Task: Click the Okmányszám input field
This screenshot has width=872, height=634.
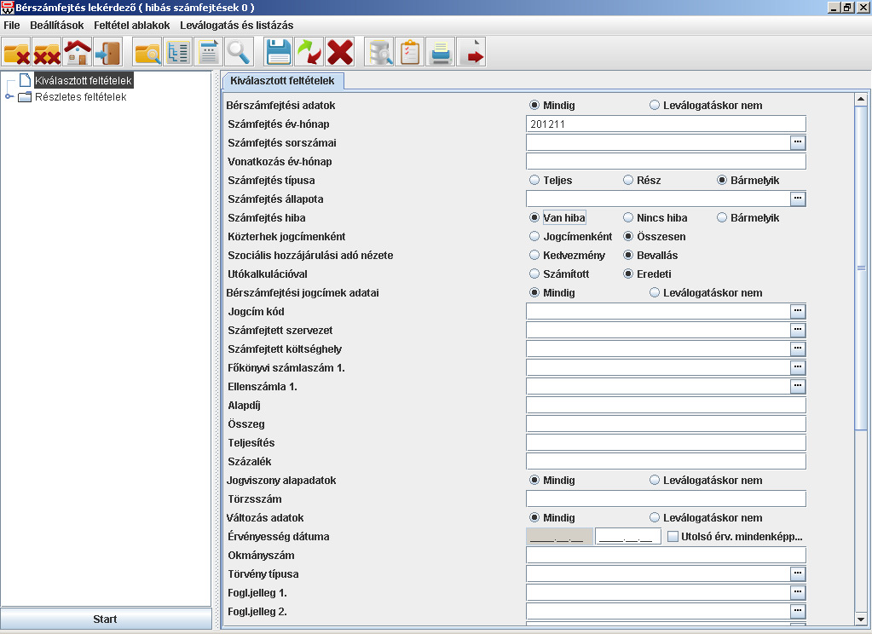Action: point(666,555)
